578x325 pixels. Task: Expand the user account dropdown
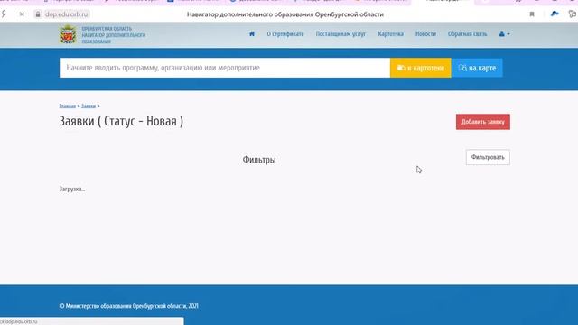504,34
